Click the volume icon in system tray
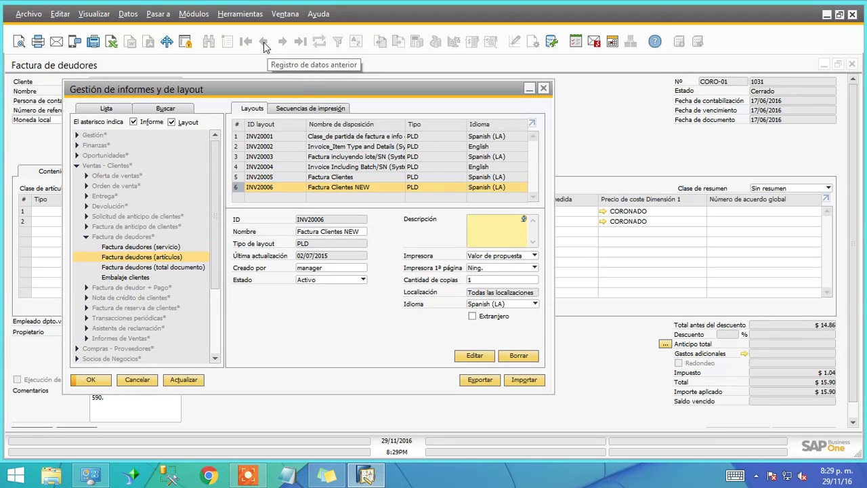The height and width of the screenshot is (488, 867). tap(803, 476)
